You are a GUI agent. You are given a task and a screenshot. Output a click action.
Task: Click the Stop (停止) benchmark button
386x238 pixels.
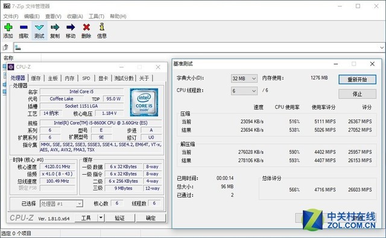pyautogui.click(x=357, y=94)
